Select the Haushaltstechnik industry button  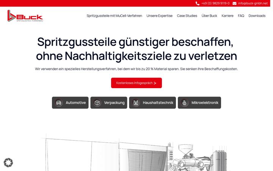click(152, 103)
